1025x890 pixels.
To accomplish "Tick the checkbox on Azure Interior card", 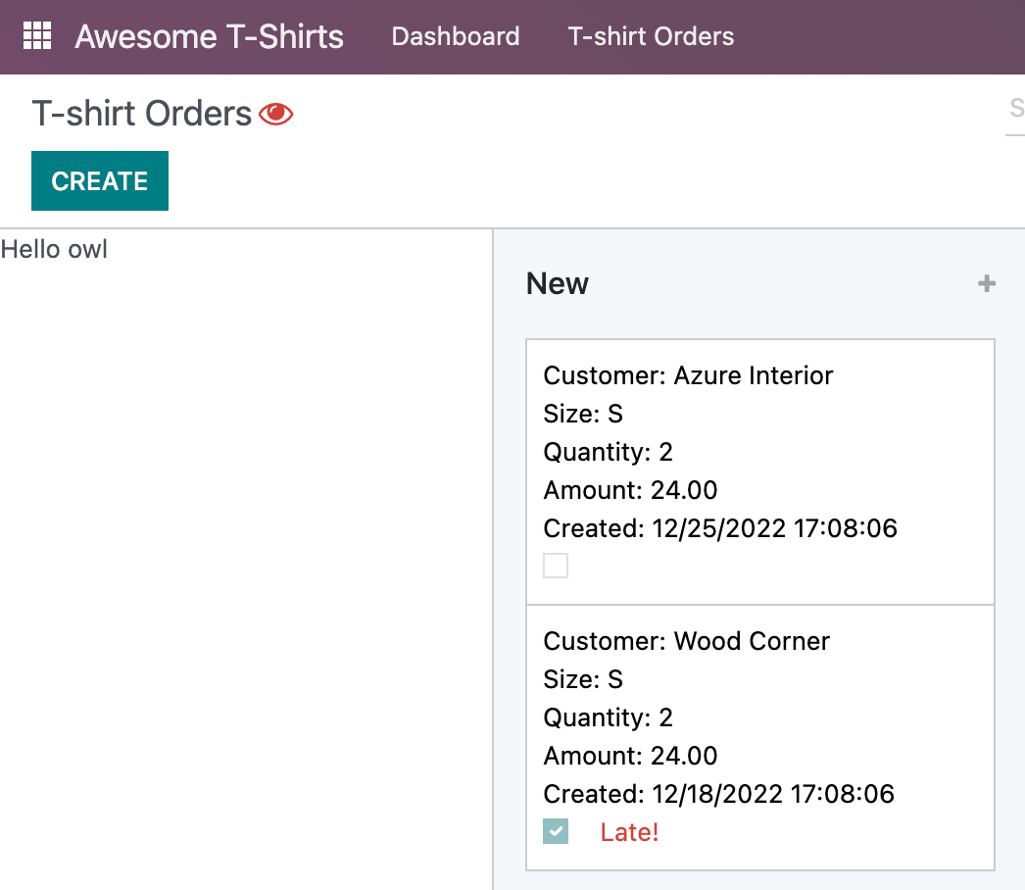I will 556,566.
